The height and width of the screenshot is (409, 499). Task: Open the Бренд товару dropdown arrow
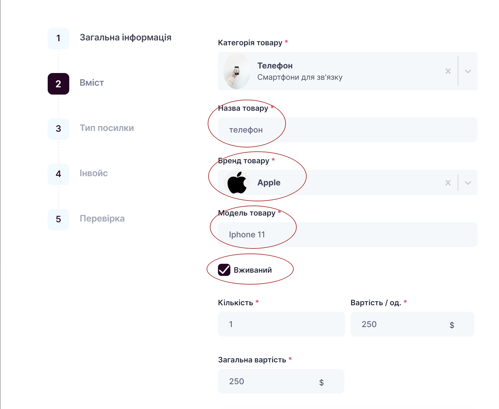468,183
